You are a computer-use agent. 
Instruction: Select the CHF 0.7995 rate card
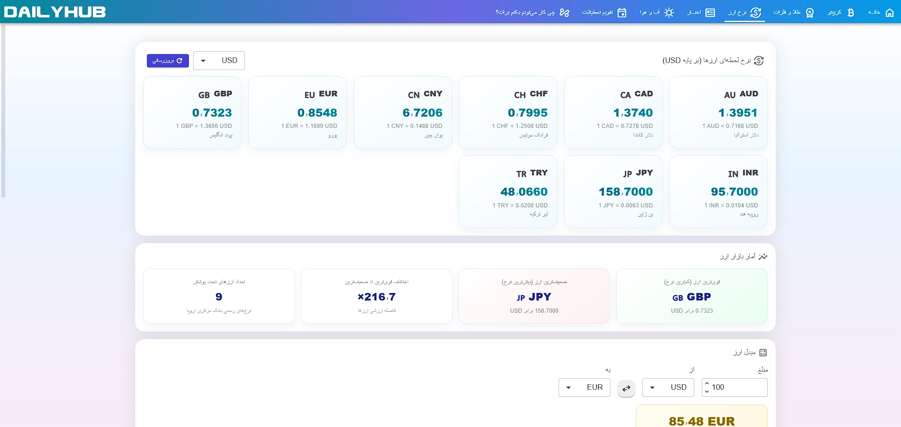(508, 112)
